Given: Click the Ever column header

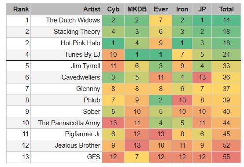Looking at the screenshot, I should click(161, 9).
